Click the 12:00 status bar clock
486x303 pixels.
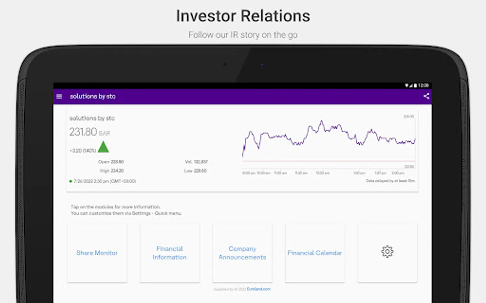pos(423,86)
